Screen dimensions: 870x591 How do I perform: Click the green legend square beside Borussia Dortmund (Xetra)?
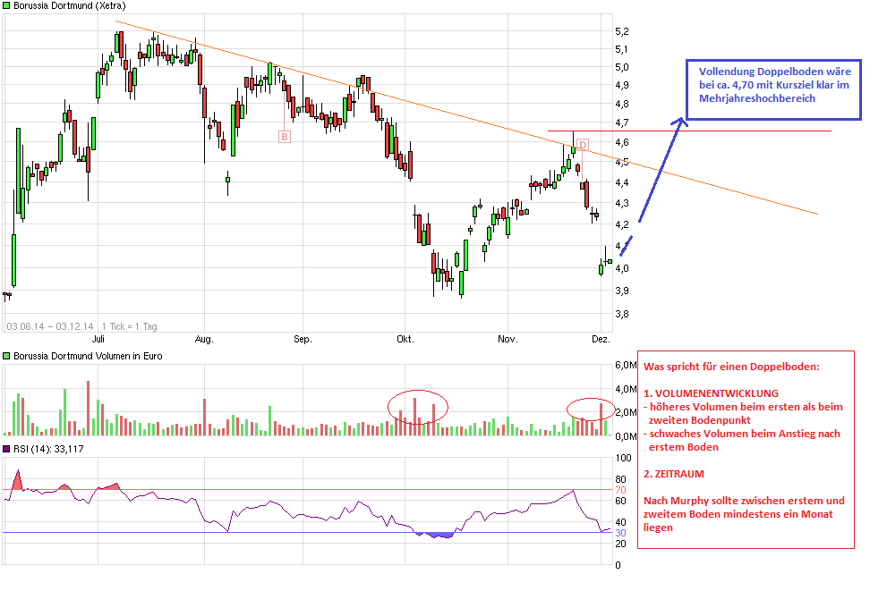(6, 5)
